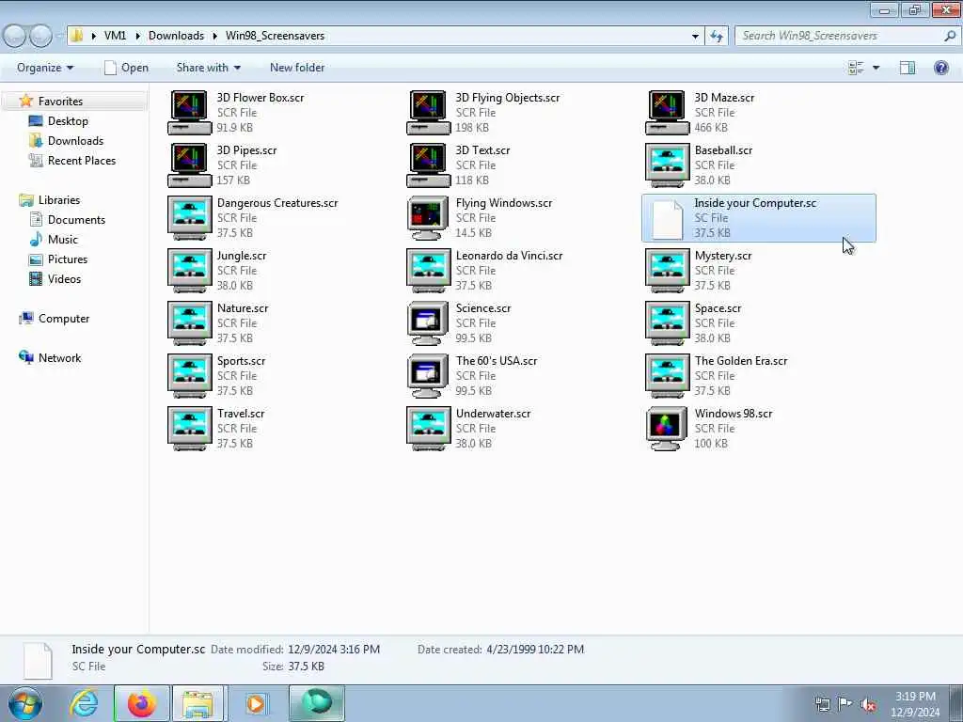Viewport: 963px width, 722px height.
Task: Select the Space.scr file icon
Action: tap(667, 323)
